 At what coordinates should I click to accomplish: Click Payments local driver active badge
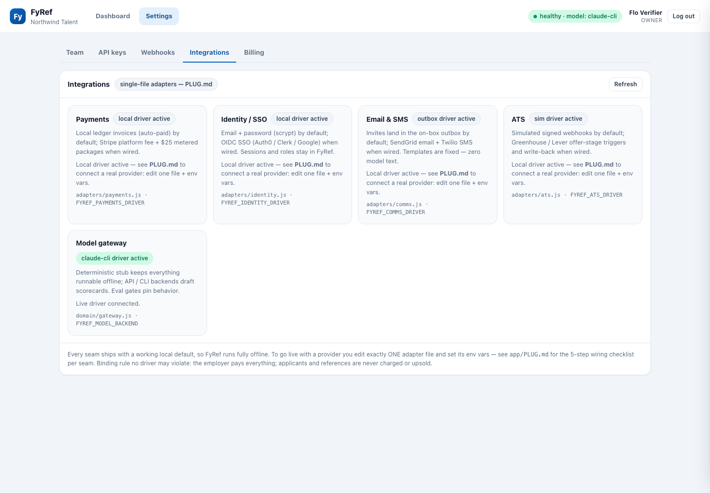144,119
